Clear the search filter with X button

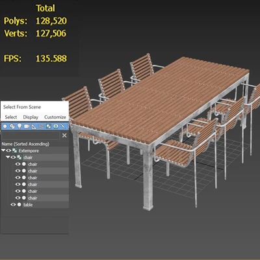point(64,135)
